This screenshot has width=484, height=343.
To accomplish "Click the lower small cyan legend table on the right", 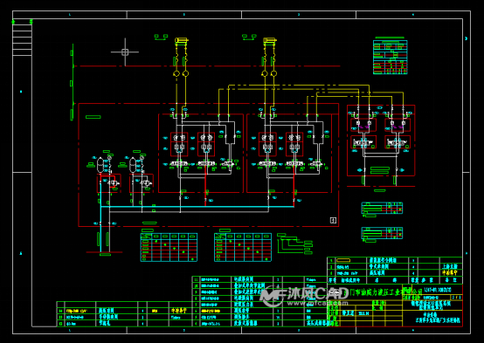I will pyautogui.click(x=382, y=233).
